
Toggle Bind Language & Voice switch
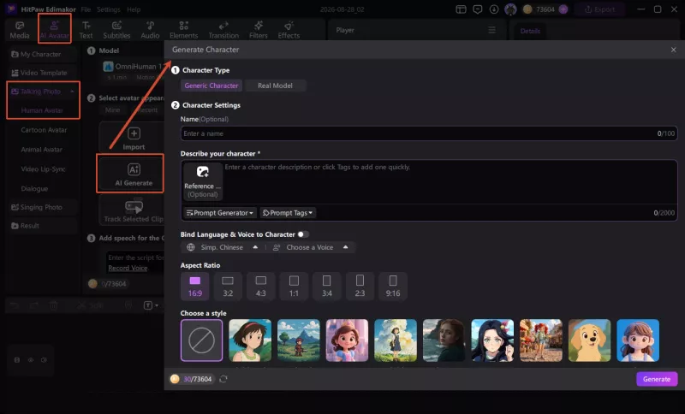click(x=304, y=234)
